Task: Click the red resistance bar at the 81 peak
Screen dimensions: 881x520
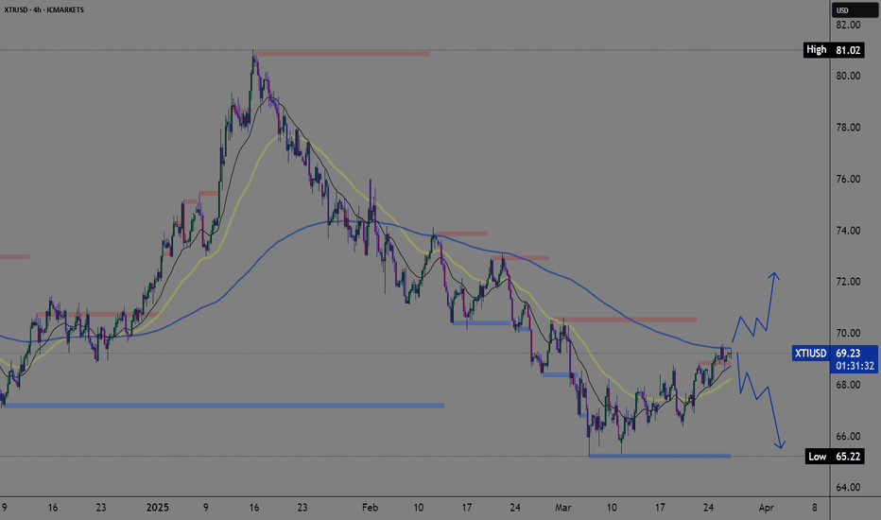Action: coord(341,54)
